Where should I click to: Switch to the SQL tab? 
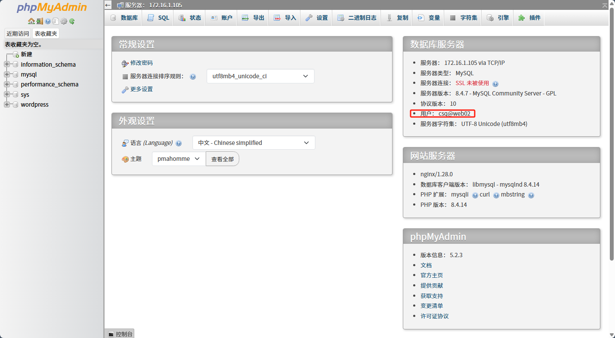tap(158, 18)
